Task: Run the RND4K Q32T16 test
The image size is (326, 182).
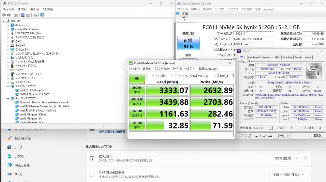Action: click(x=137, y=114)
